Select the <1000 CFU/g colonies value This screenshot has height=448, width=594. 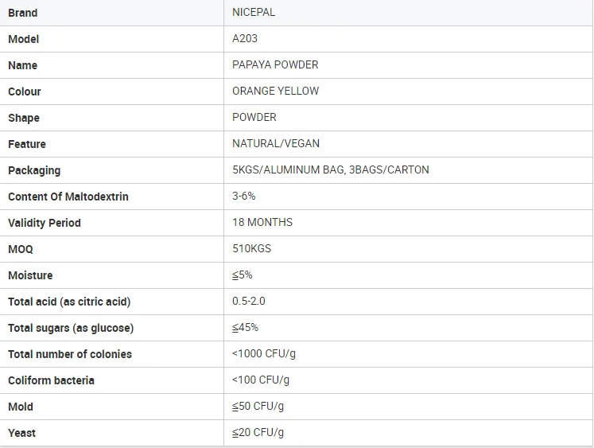pyautogui.click(x=264, y=353)
